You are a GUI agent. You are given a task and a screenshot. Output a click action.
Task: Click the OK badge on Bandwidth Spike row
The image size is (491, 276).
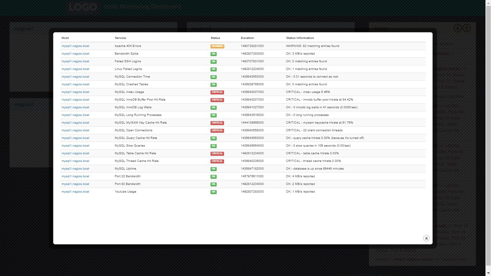(213, 54)
